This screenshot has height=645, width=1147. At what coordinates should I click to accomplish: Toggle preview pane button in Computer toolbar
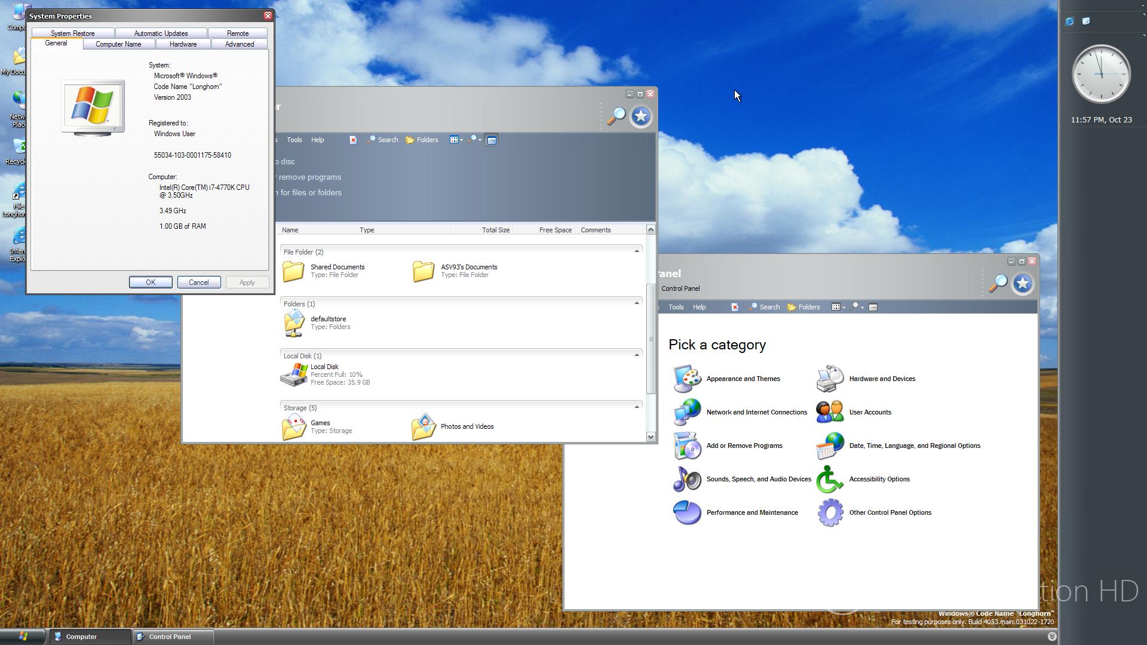pyautogui.click(x=492, y=140)
